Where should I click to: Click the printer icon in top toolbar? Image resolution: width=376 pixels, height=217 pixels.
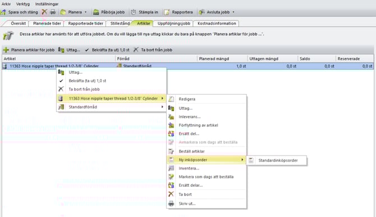(x=53, y=12)
